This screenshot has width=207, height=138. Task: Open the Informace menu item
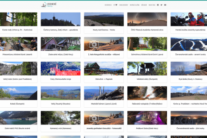(108, 5)
